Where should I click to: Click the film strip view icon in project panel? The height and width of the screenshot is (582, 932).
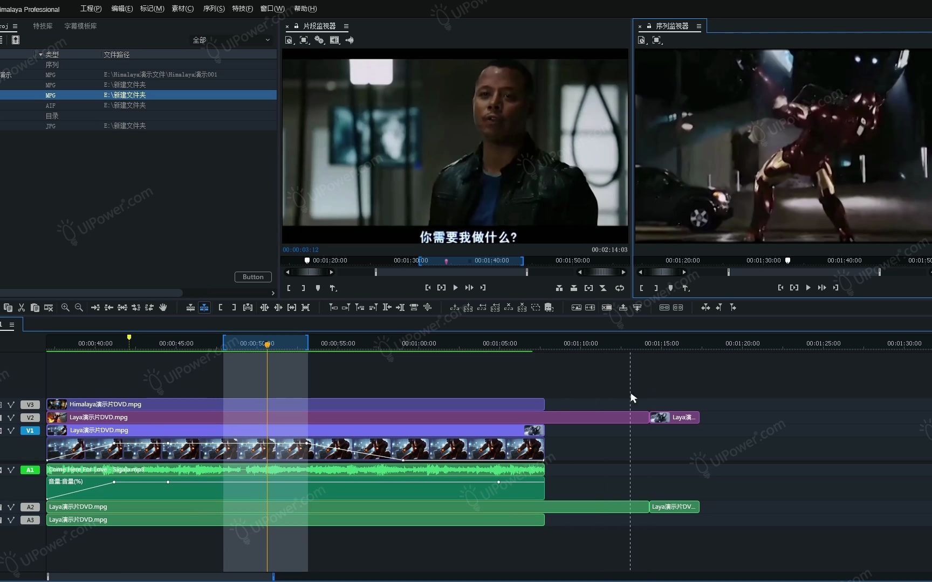click(x=16, y=40)
